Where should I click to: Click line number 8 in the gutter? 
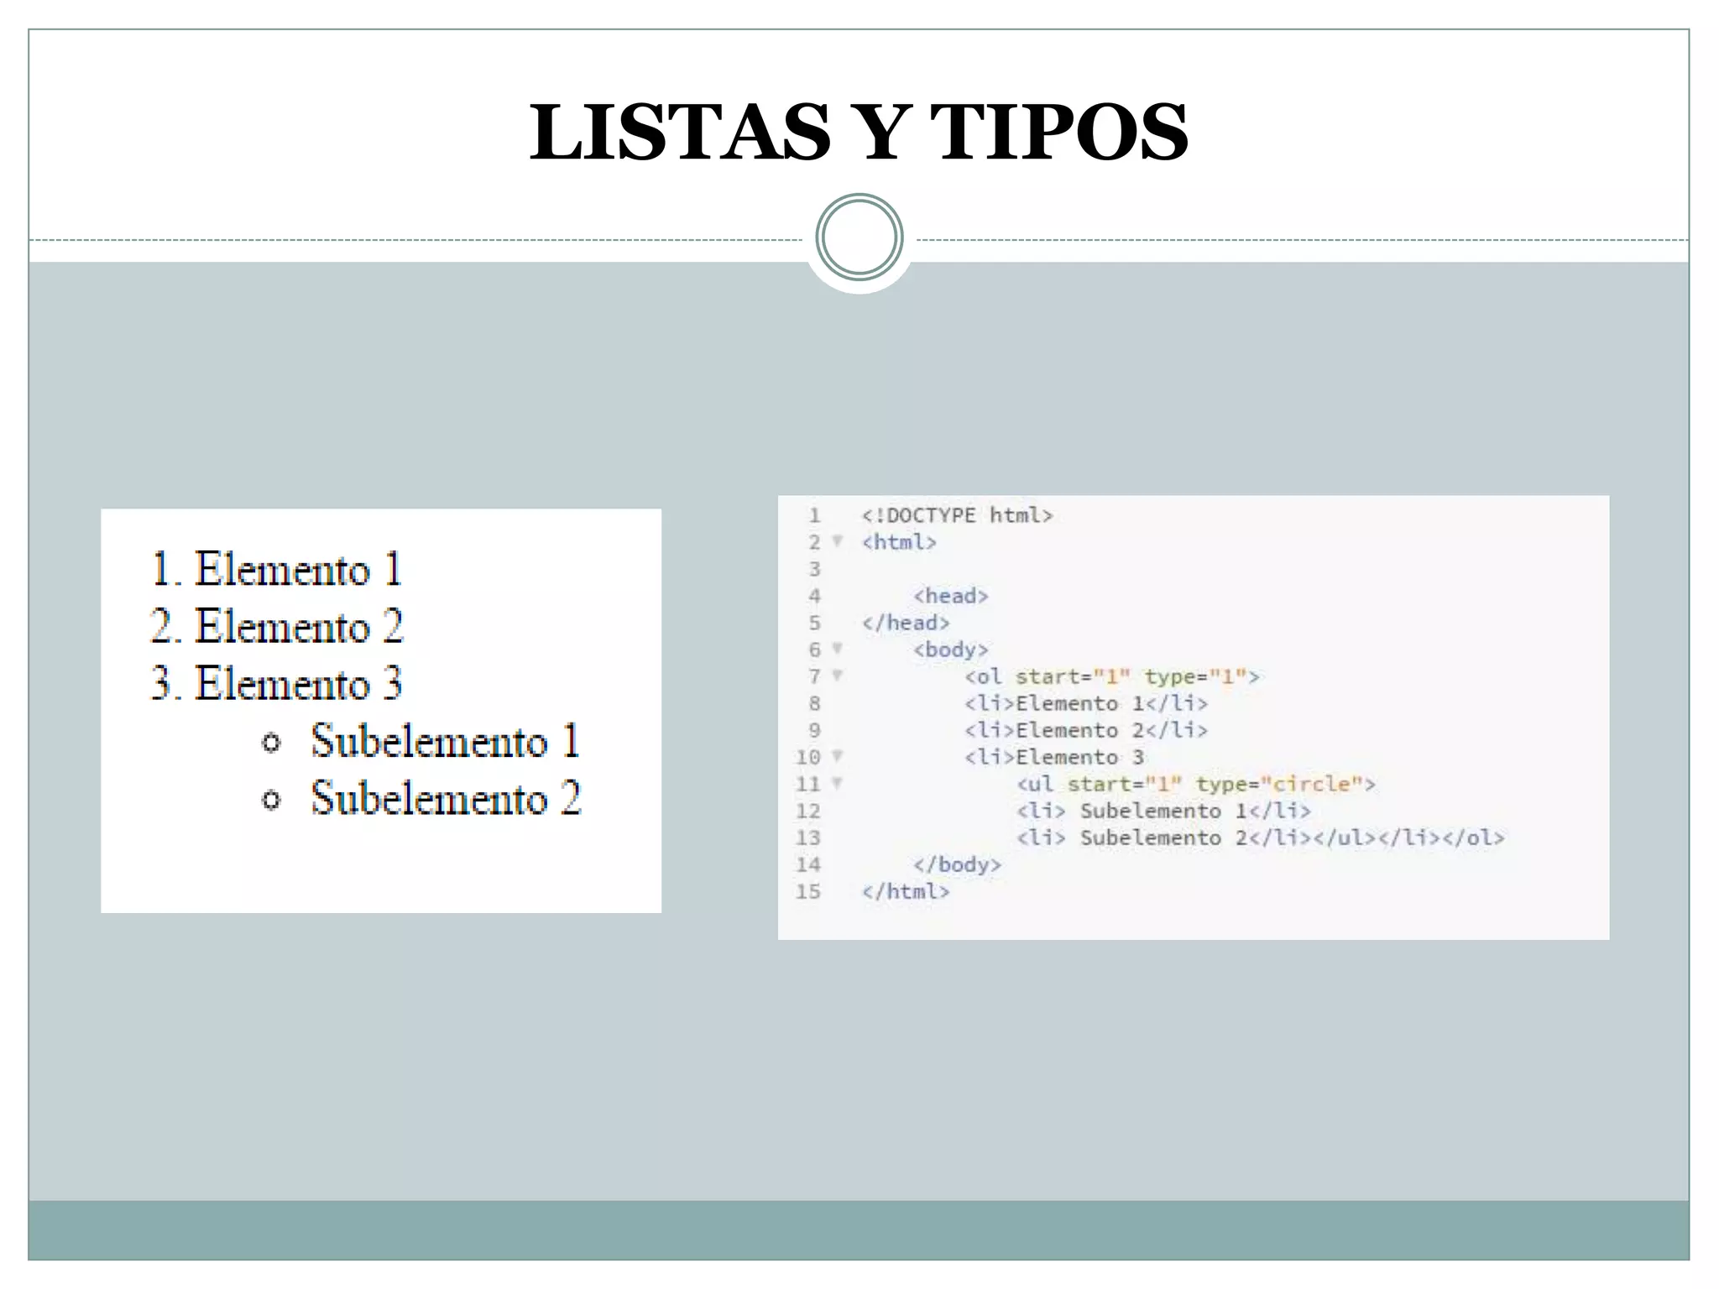(814, 703)
